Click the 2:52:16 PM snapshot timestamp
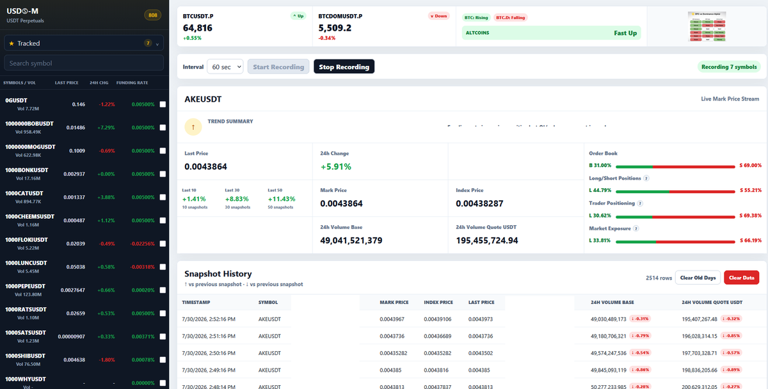This screenshot has width=768, height=389. click(x=209, y=319)
